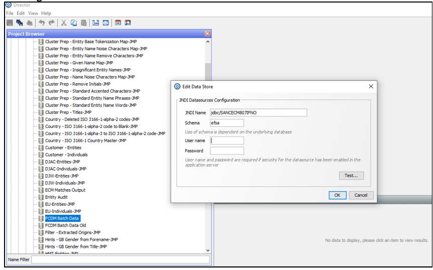433x270 pixels.
Task: Click the Cut scissors icon
Action: tap(64, 23)
